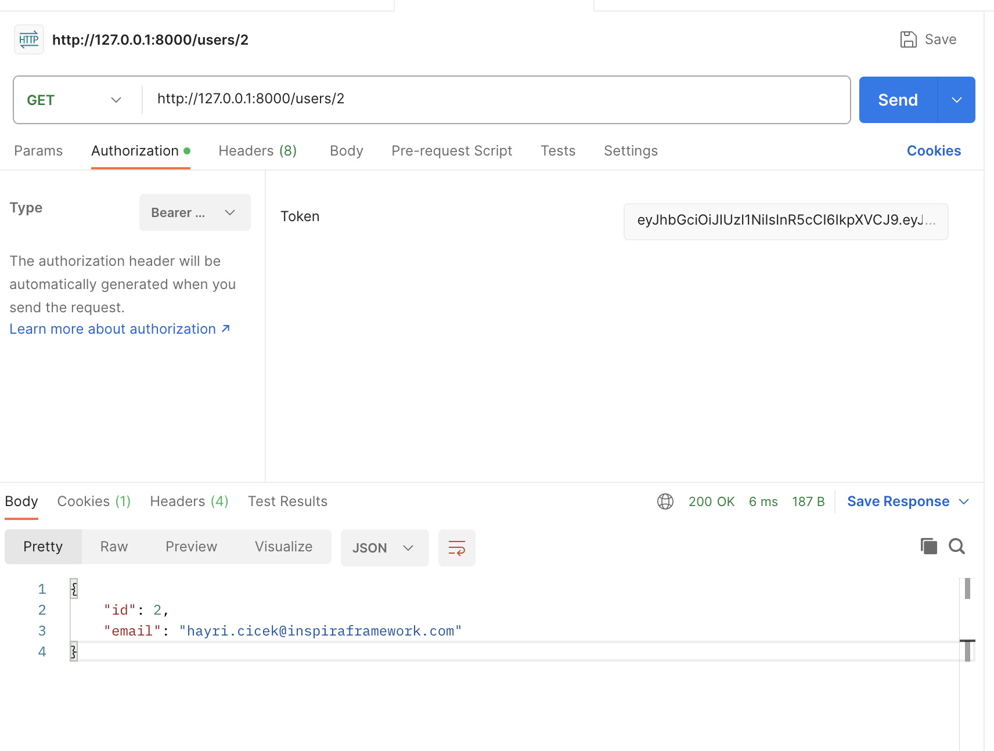Screen dimensions: 994x751
Task: Go to the Tests tab
Action: 558,151
